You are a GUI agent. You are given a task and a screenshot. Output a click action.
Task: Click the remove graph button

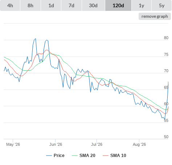(155, 16)
